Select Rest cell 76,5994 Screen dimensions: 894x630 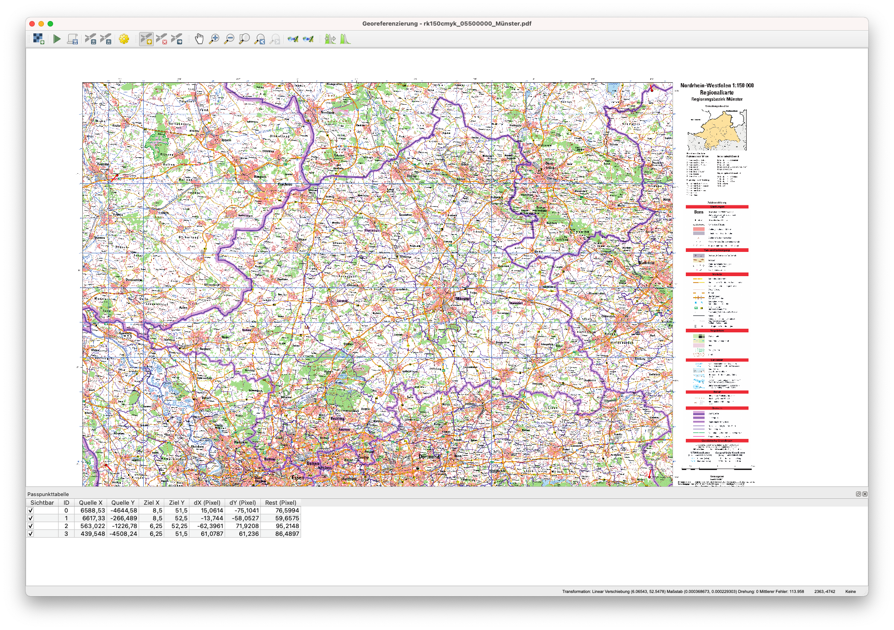(280, 510)
